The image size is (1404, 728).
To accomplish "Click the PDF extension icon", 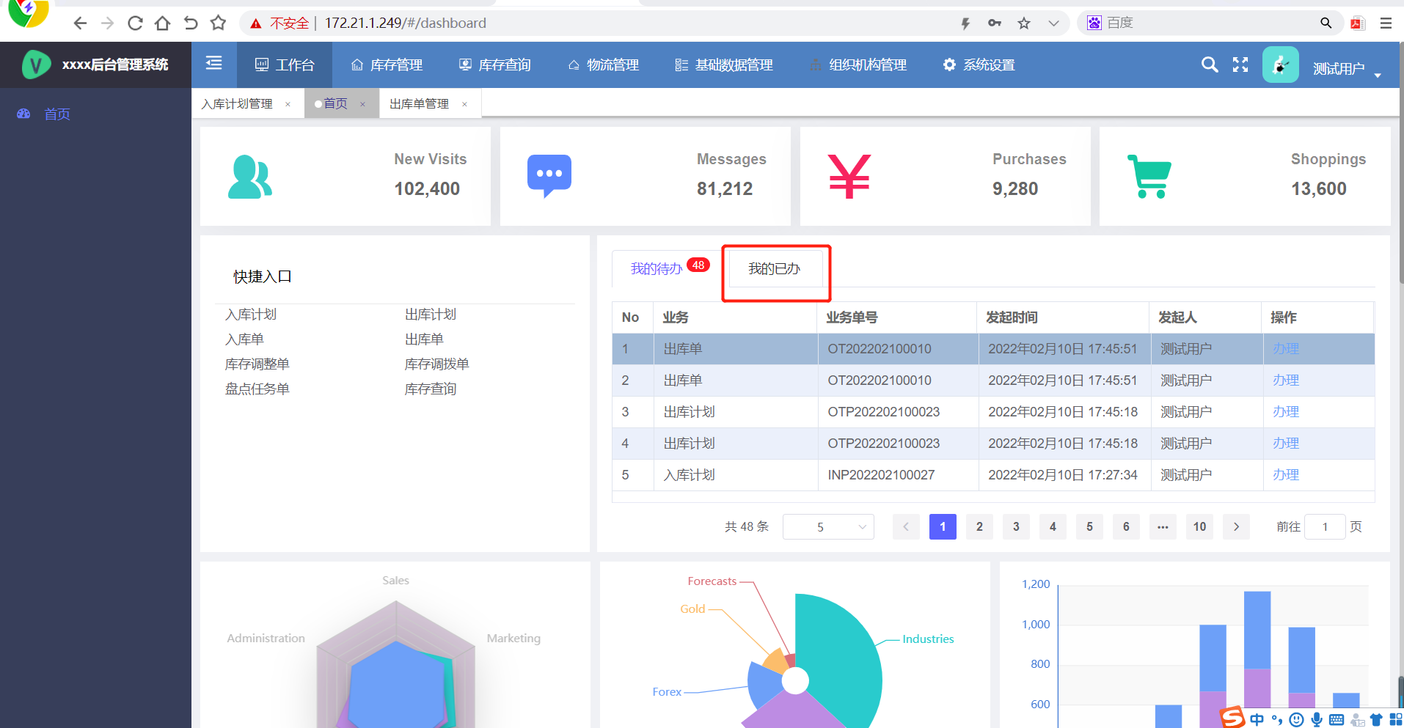I will point(1358,23).
